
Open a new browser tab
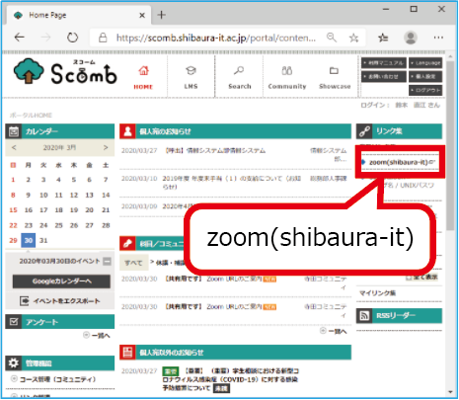click(x=162, y=15)
